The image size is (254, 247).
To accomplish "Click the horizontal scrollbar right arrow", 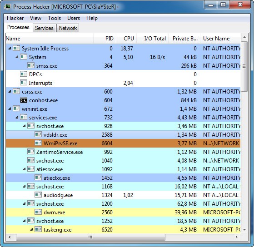I will point(236,237).
